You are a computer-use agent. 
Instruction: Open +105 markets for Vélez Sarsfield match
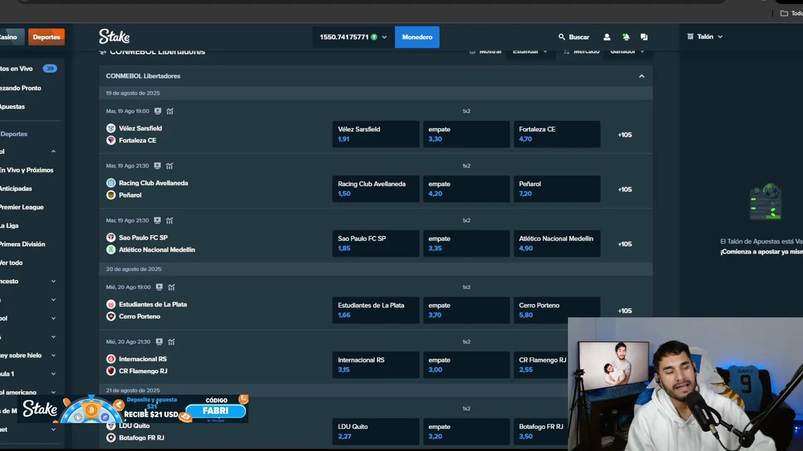(x=625, y=135)
